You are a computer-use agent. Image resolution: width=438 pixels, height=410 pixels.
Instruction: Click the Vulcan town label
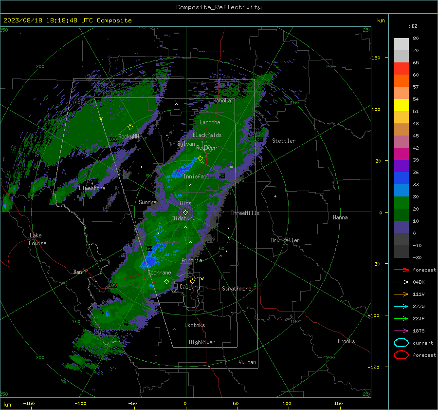point(247,362)
